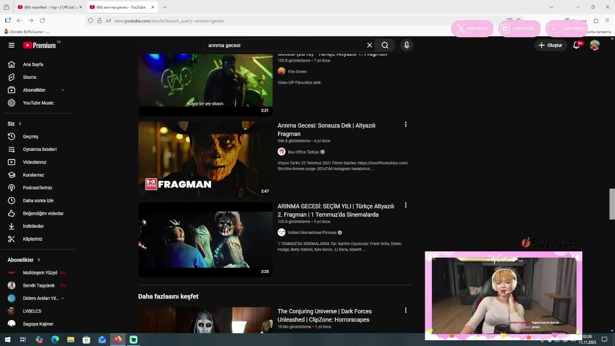Open File Explorer from the taskbar

coord(71,340)
